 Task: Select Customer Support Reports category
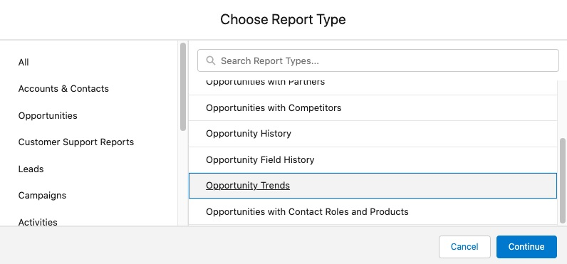click(76, 142)
